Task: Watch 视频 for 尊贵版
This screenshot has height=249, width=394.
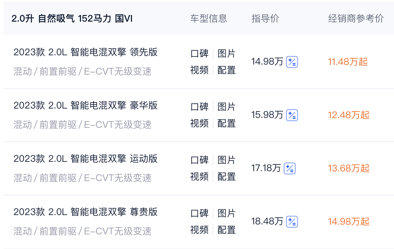Action: click(199, 230)
